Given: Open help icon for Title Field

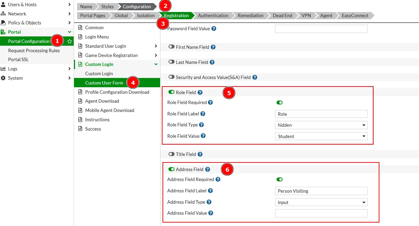Looking at the screenshot, I should tap(200, 154).
